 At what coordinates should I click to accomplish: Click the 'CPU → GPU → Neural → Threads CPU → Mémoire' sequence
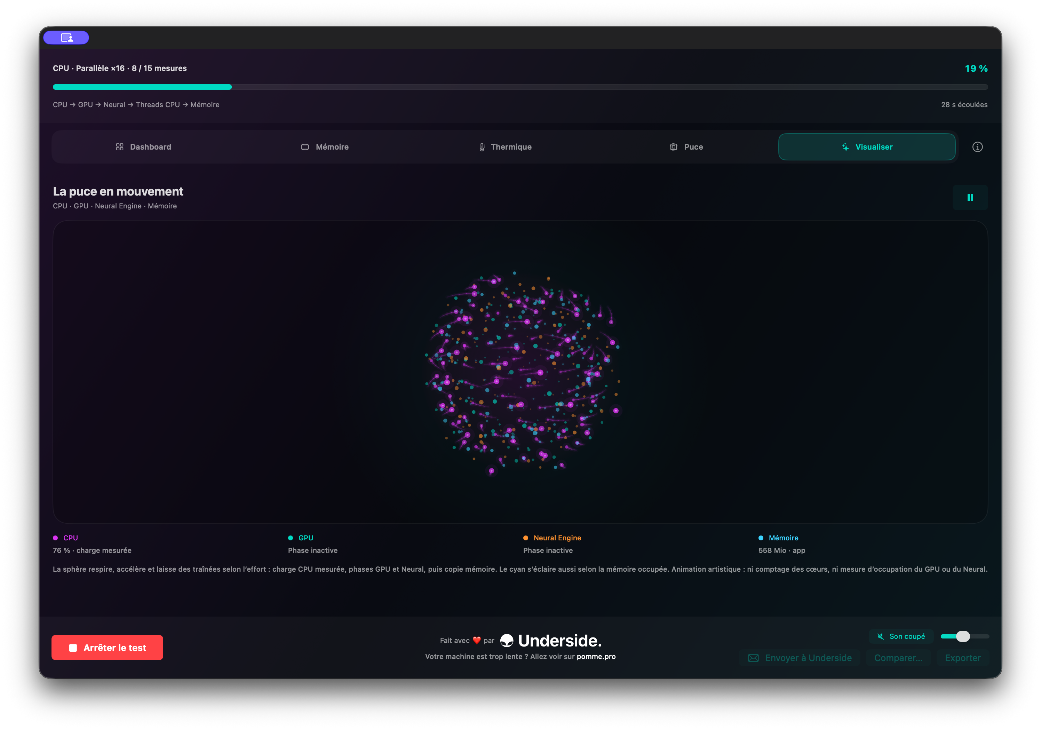pos(136,105)
